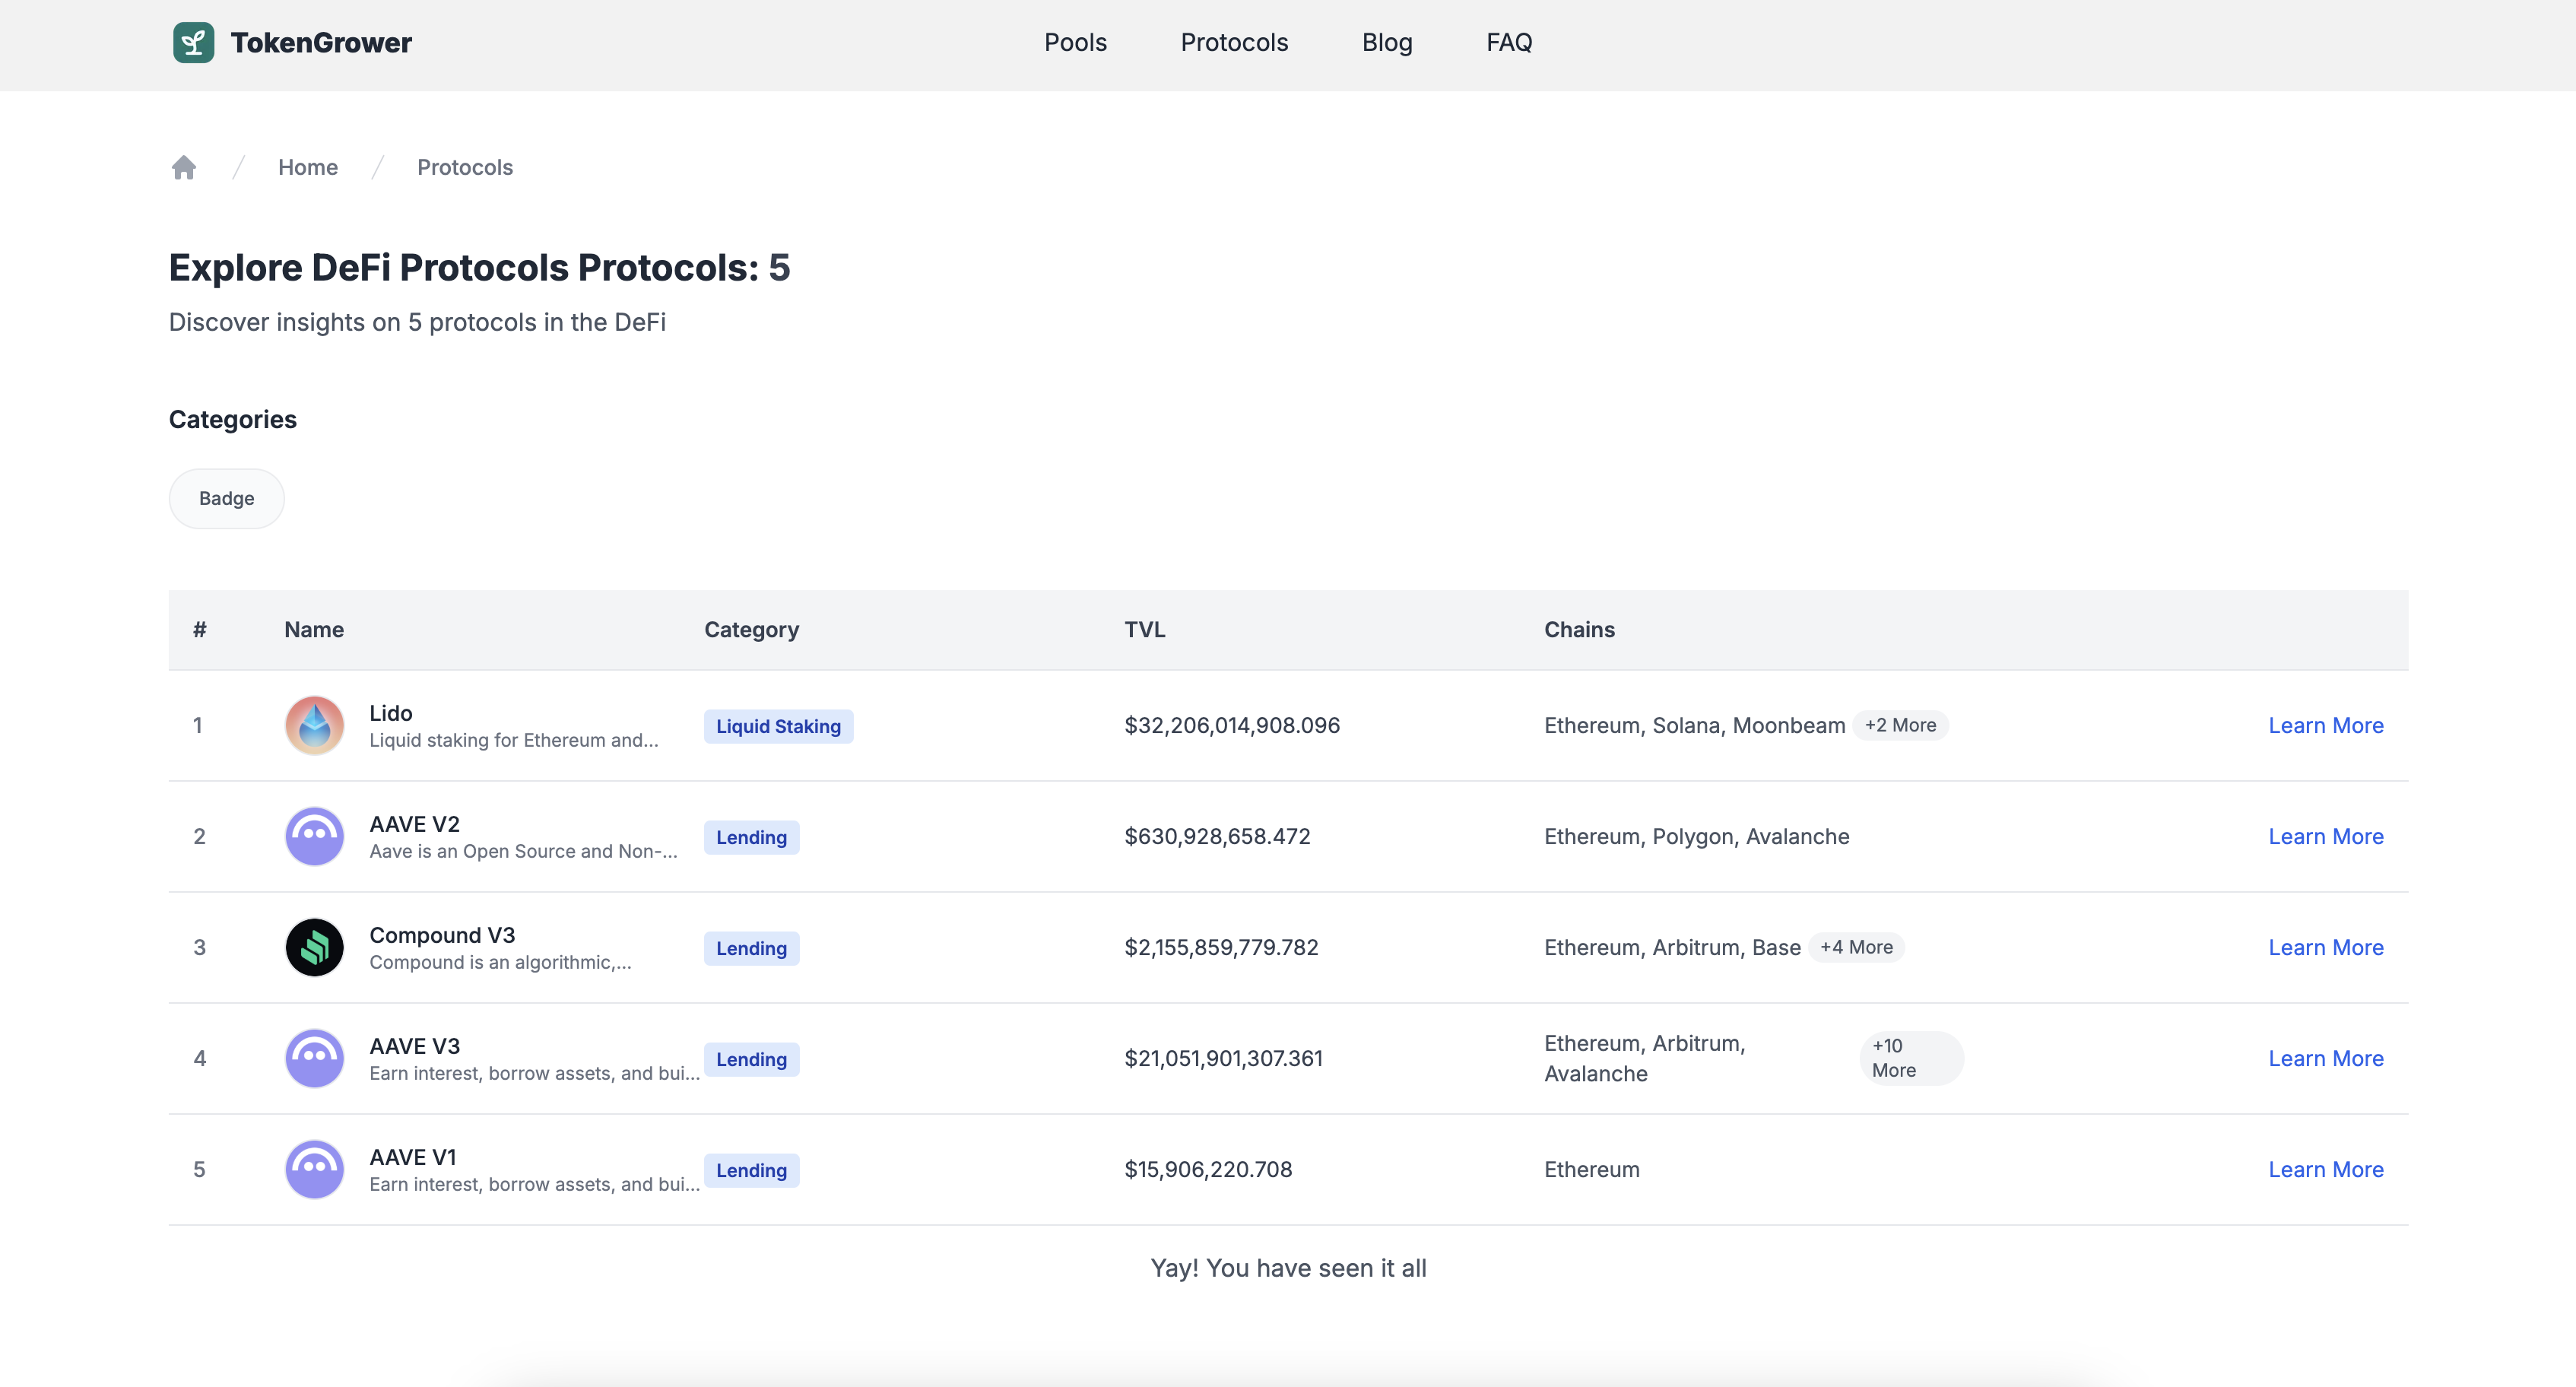
Task: Click the TVL column header
Action: point(1144,629)
